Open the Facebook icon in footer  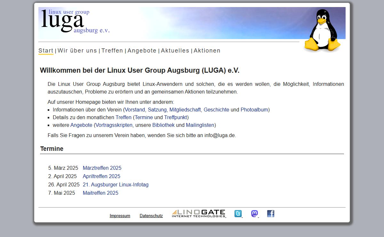(271, 214)
